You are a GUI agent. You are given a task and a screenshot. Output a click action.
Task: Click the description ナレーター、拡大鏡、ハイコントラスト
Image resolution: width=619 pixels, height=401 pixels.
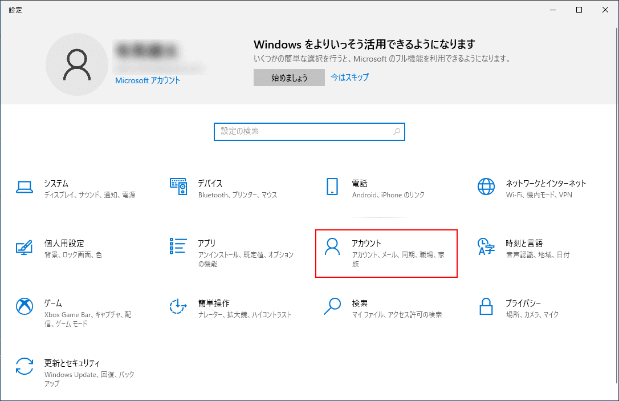[x=245, y=314]
